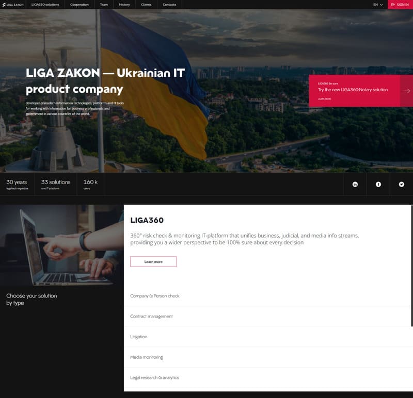Click the laptop image thumbnail
The width and height of the screenshot is (413, 398).
coord(61,245)
